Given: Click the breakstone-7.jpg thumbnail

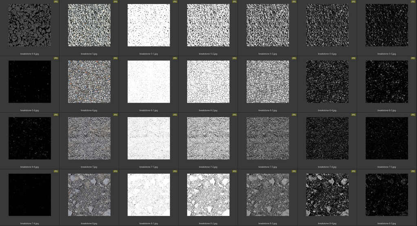Looking at the screenshot, I should (89, 138).
